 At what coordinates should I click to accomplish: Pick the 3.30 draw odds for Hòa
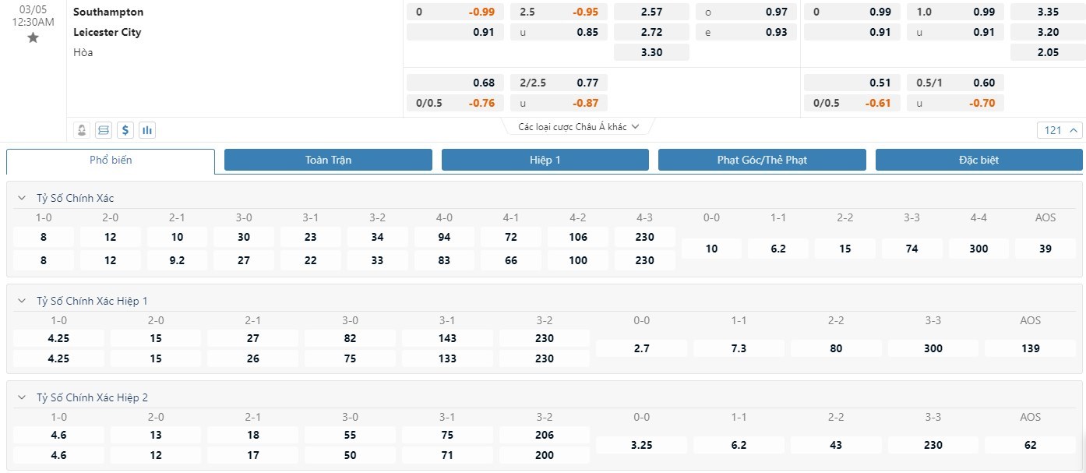[651, 52]
